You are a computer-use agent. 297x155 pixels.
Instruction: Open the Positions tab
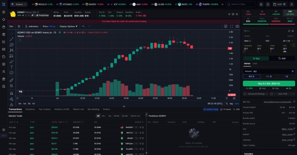coord(30,109)
